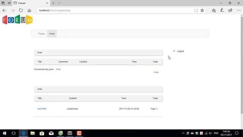Image resolution: width=243 pixels, height=137 pixels.
Task: Click the Edge taskbar icon
Action: [x=23, y=133]
